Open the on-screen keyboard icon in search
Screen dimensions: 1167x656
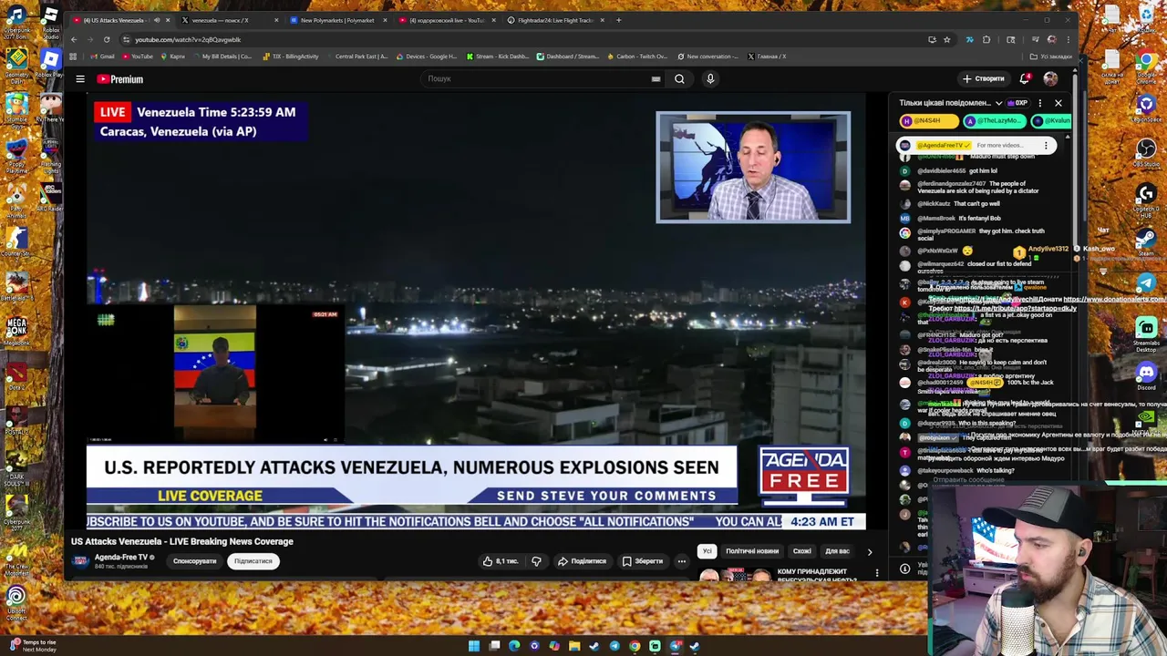click(x=656, y=78)
